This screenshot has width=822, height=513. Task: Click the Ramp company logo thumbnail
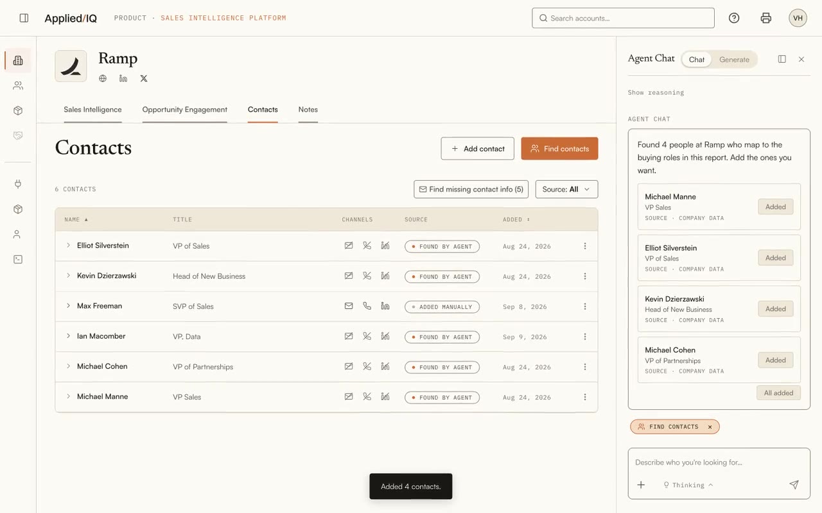point(71,66)
